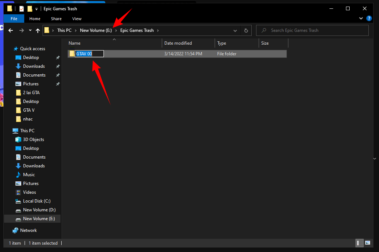Click New Volume (E:) breadcrumb in address bar
Image resolution: width=379 pixels, height=252 pixels.
pos(96,30)
